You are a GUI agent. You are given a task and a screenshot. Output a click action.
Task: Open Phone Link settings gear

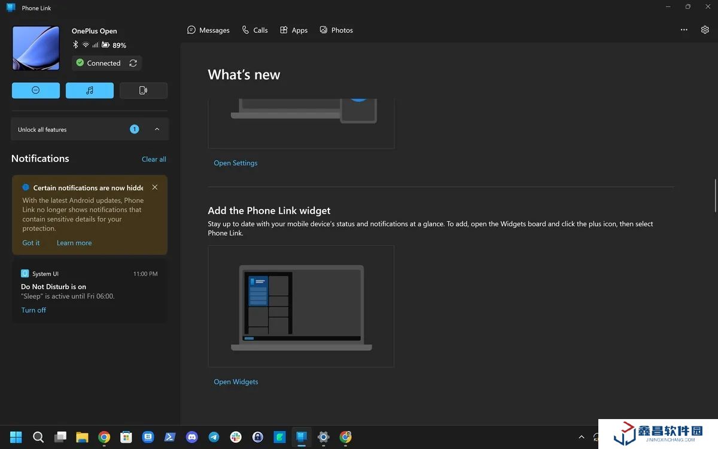(705, 30)
